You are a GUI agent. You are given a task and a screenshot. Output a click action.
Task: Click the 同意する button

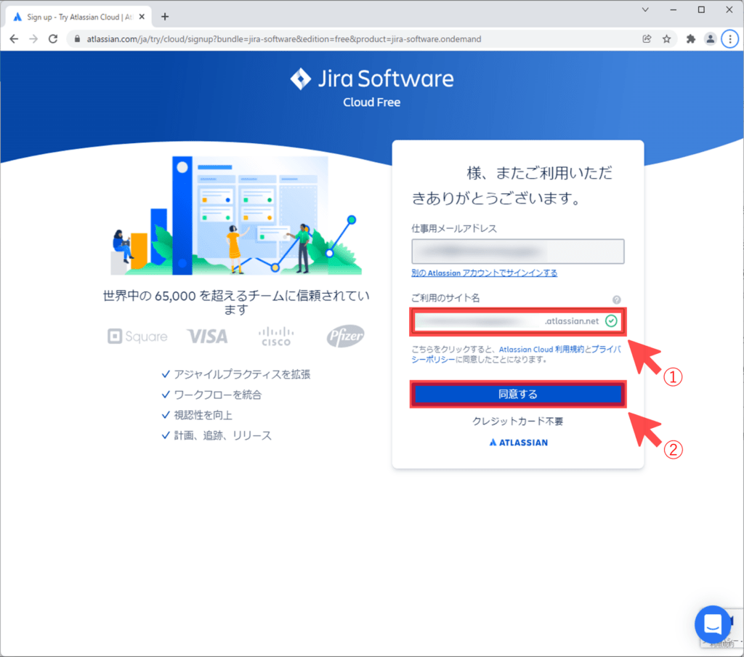(518, 394)
